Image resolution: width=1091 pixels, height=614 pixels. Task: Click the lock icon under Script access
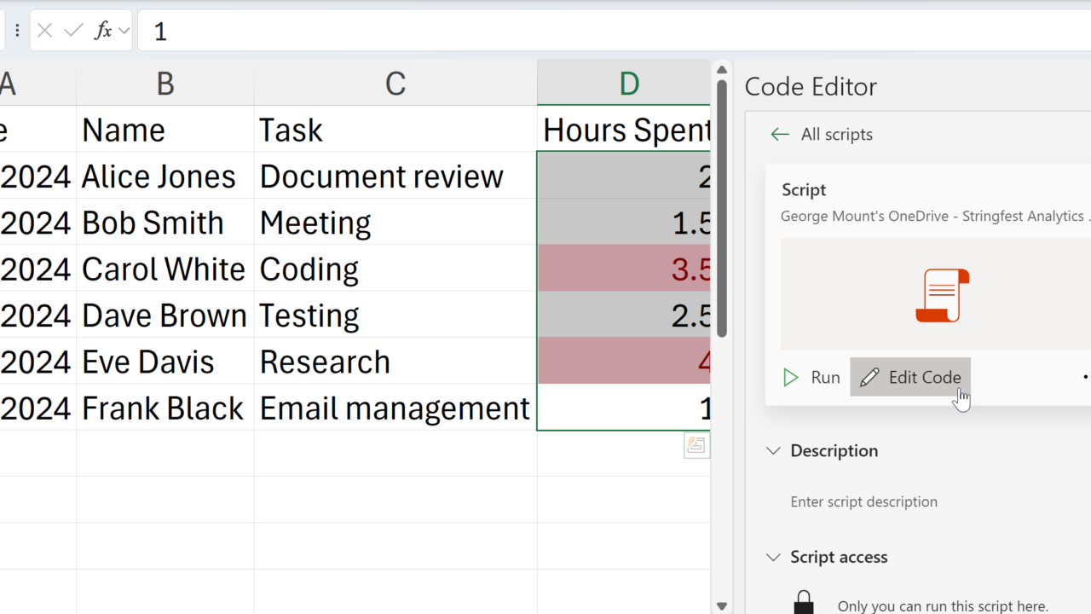point(803,602)
